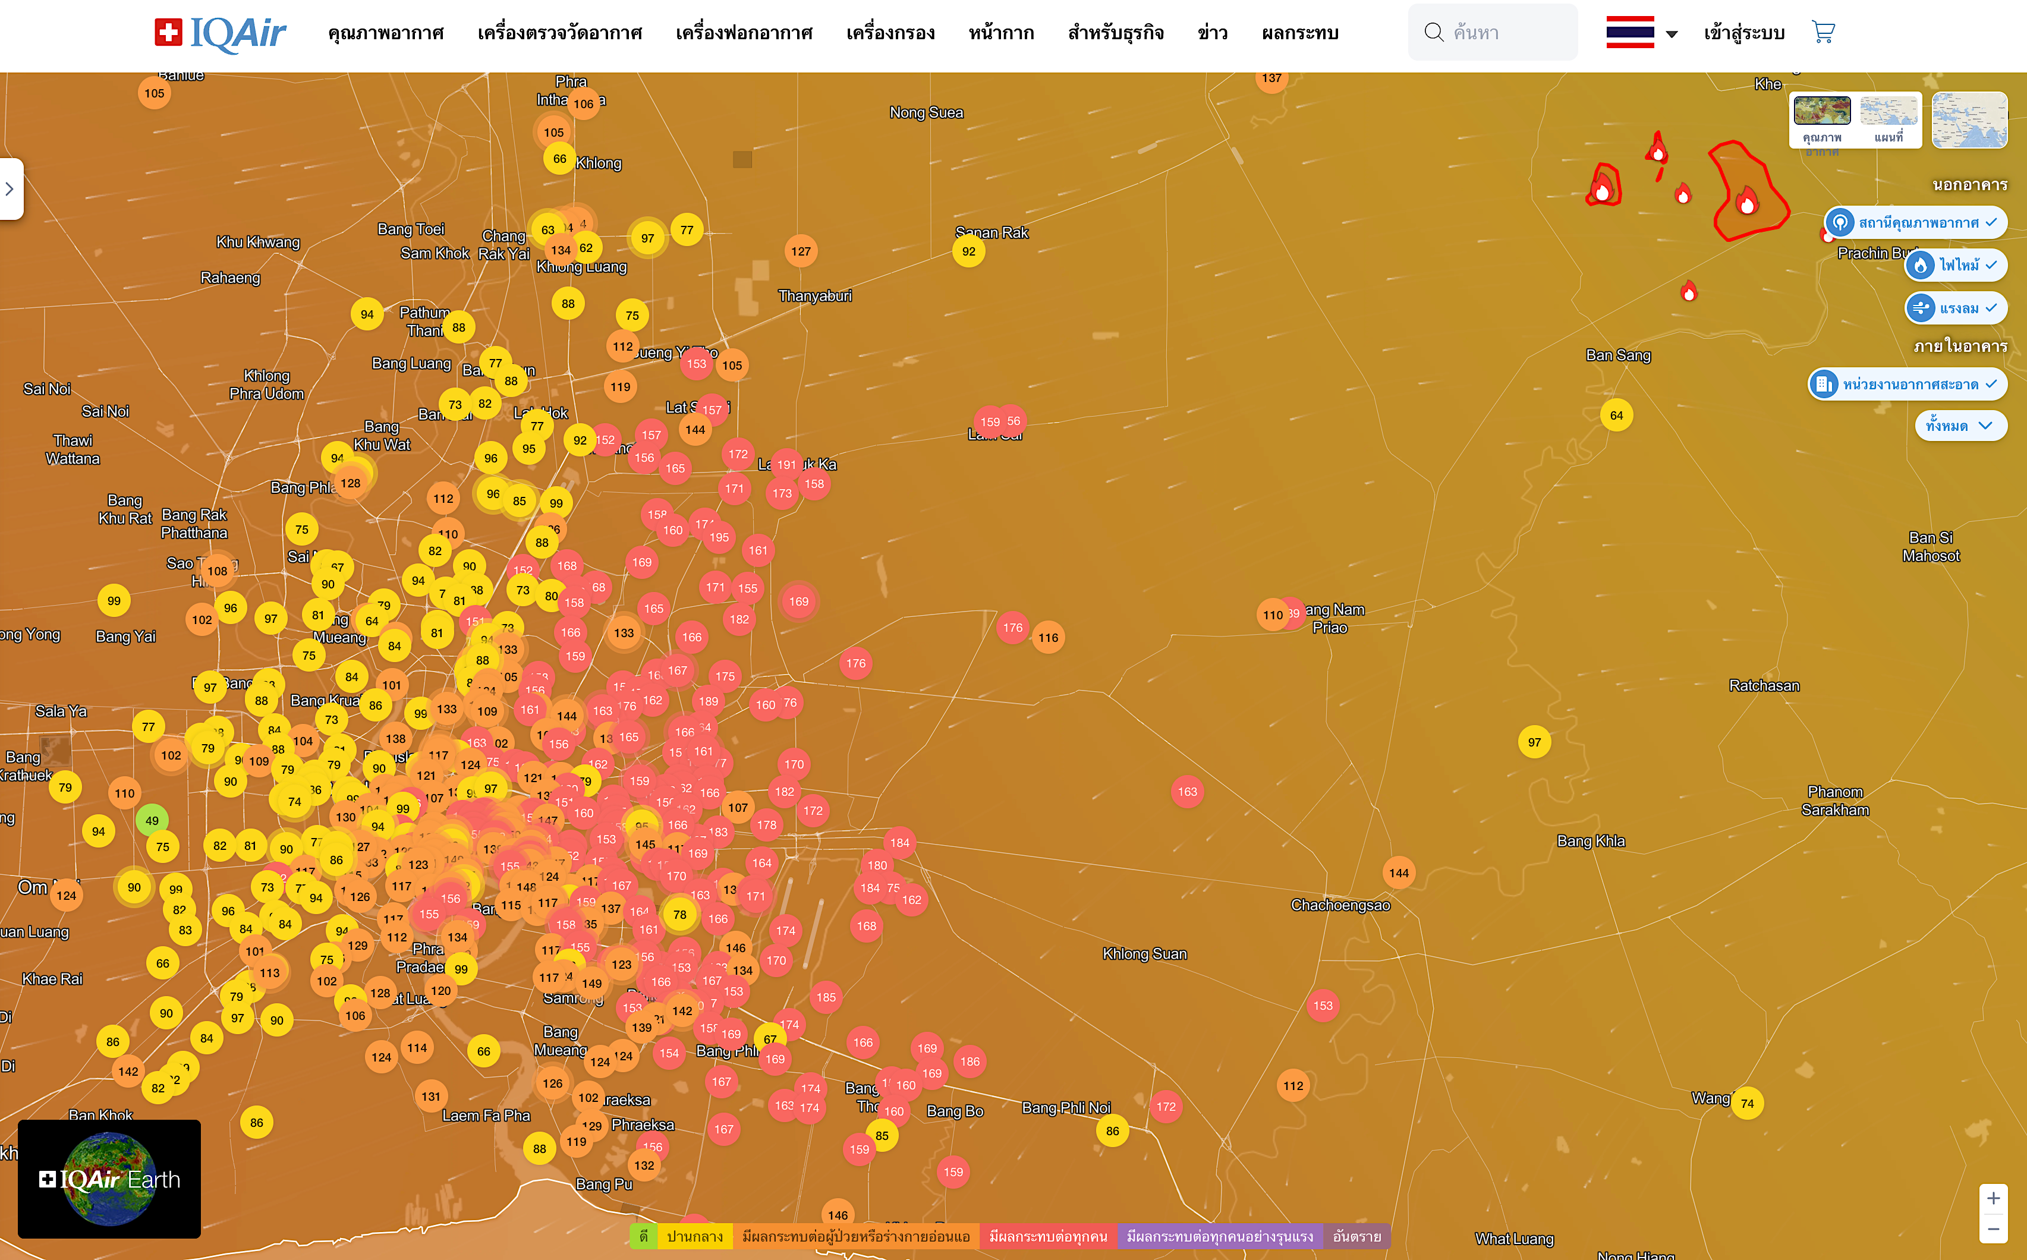The image size is (2027, 1260).
Task: Open the เครื่องฟอกอากาศ menu item
Action: click(x=744, y=33)
